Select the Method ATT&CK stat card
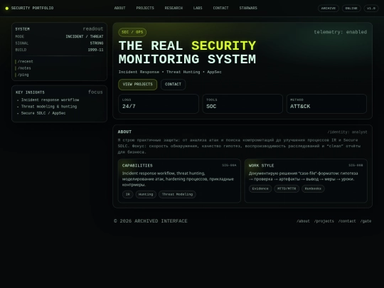The width and height of the screenshot is (384, 288). [326, 104]
